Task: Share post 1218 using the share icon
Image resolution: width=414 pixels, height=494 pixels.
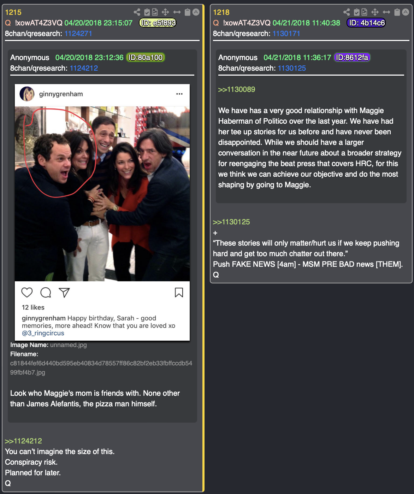Action: [347, 12]
